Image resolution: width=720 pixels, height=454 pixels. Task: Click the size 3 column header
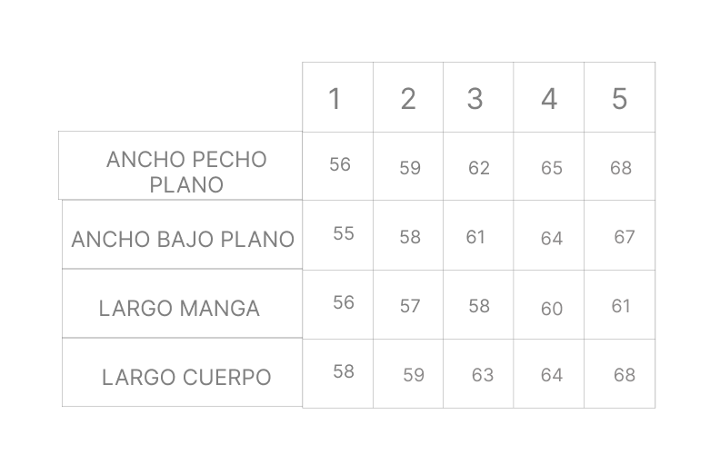[x=475, y=98]
